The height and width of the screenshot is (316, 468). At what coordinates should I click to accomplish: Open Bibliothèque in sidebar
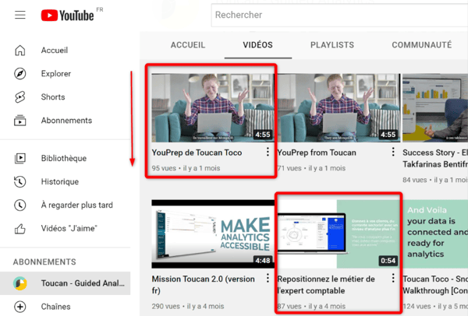click(x=63, y=159)
